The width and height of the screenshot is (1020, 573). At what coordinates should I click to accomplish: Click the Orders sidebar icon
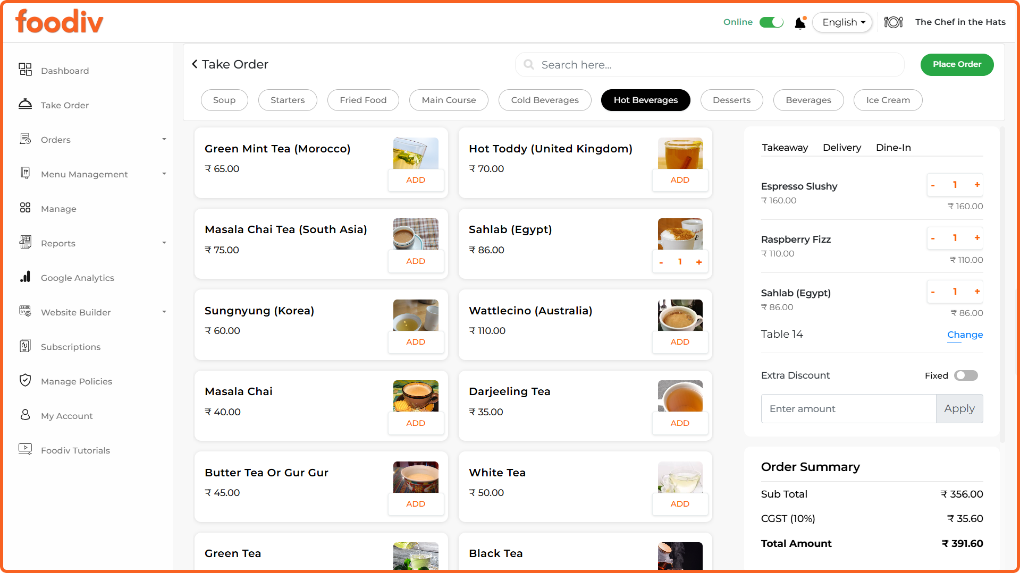[x=25, y=139]
